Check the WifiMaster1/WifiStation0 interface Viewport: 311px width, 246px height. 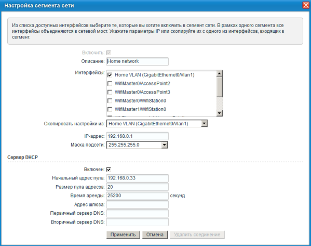[x=110, y=109]
